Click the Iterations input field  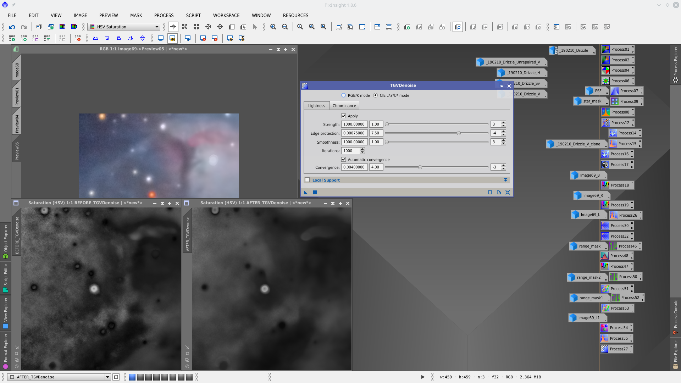(350, 151)
